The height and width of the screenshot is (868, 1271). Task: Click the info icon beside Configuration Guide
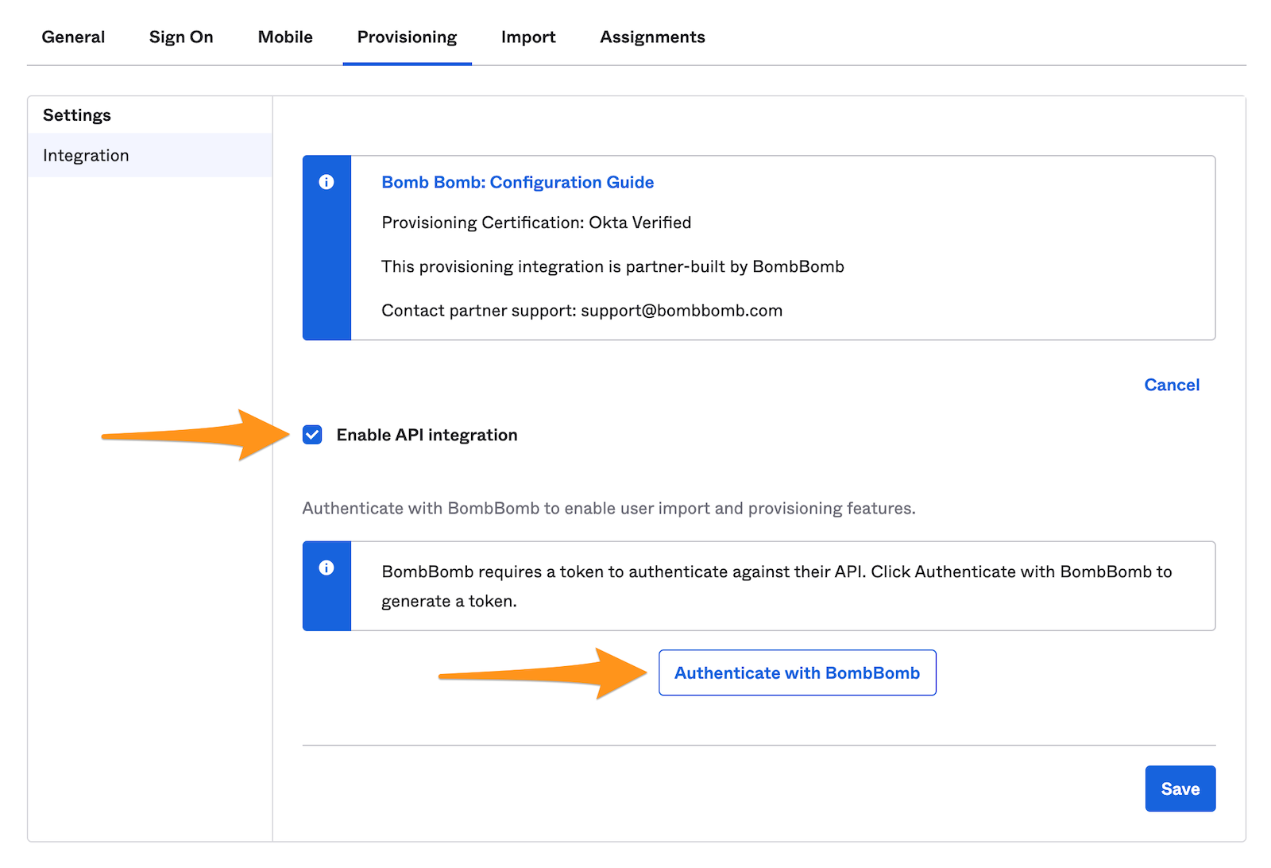[x=326, y=182]
